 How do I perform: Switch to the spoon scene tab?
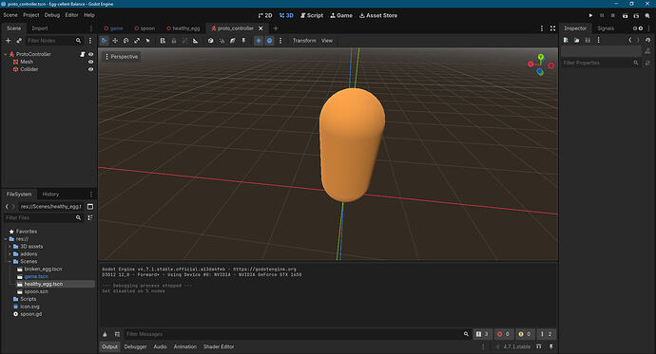[145, 28]
